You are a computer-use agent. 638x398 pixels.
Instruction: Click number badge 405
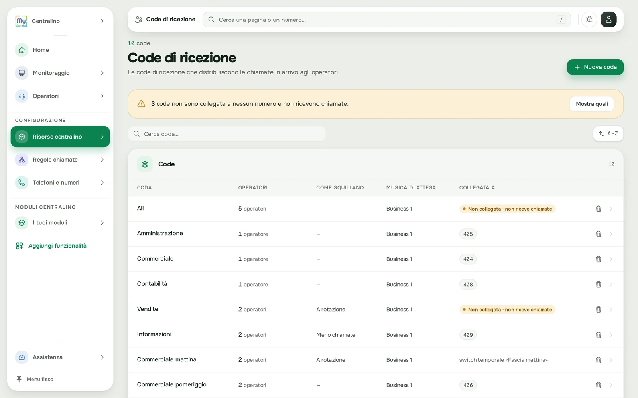click(468, 234)
